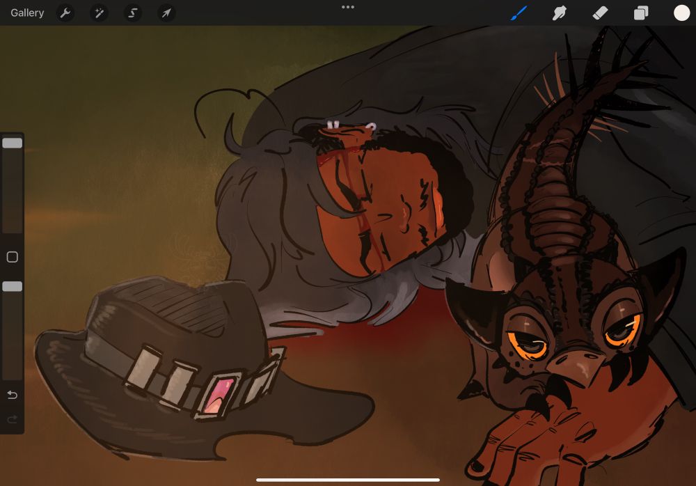Tap the home indicator bar
696x486 pixels.
tap(348, 480)
